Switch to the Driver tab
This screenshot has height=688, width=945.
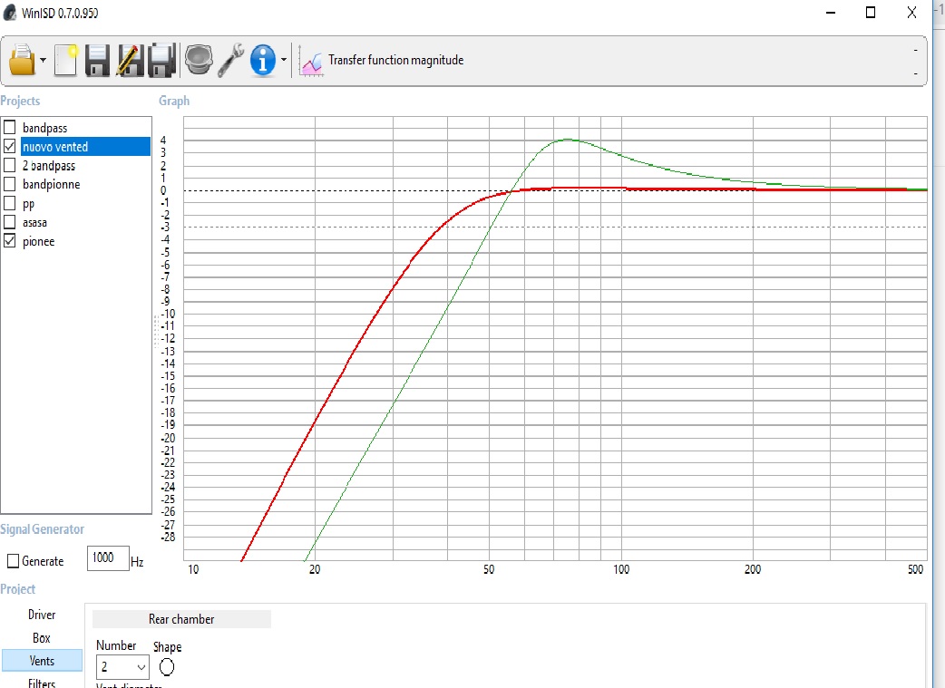tap(42, 615)
